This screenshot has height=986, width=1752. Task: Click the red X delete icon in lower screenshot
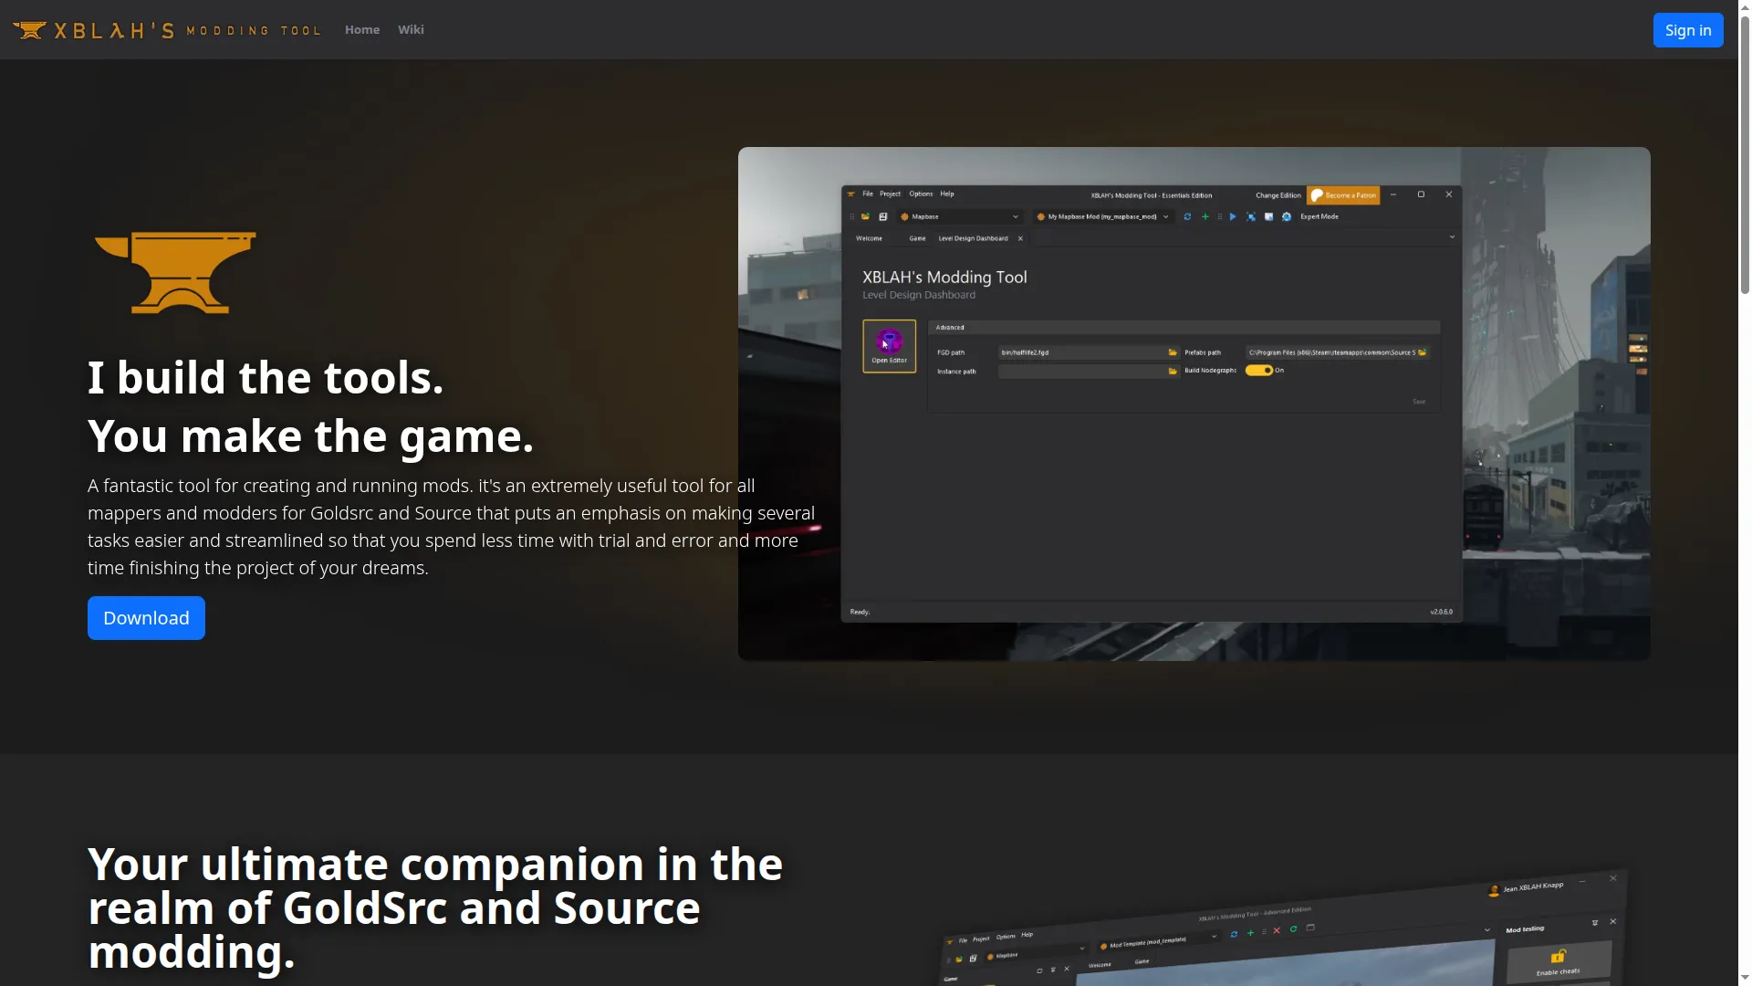click(1277, 930)
